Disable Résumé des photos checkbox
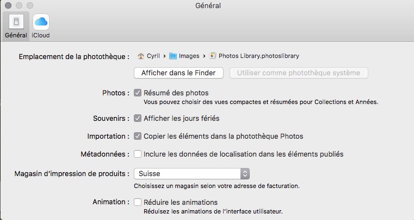 click(x=138, y=93)
